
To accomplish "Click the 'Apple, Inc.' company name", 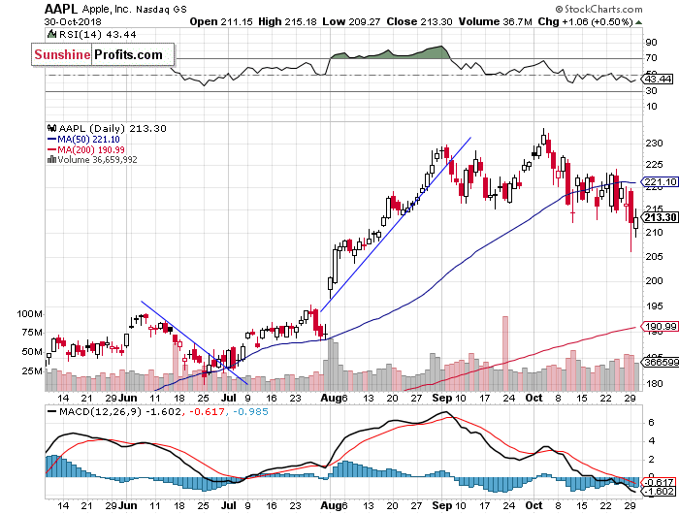I will click(107, 9).
